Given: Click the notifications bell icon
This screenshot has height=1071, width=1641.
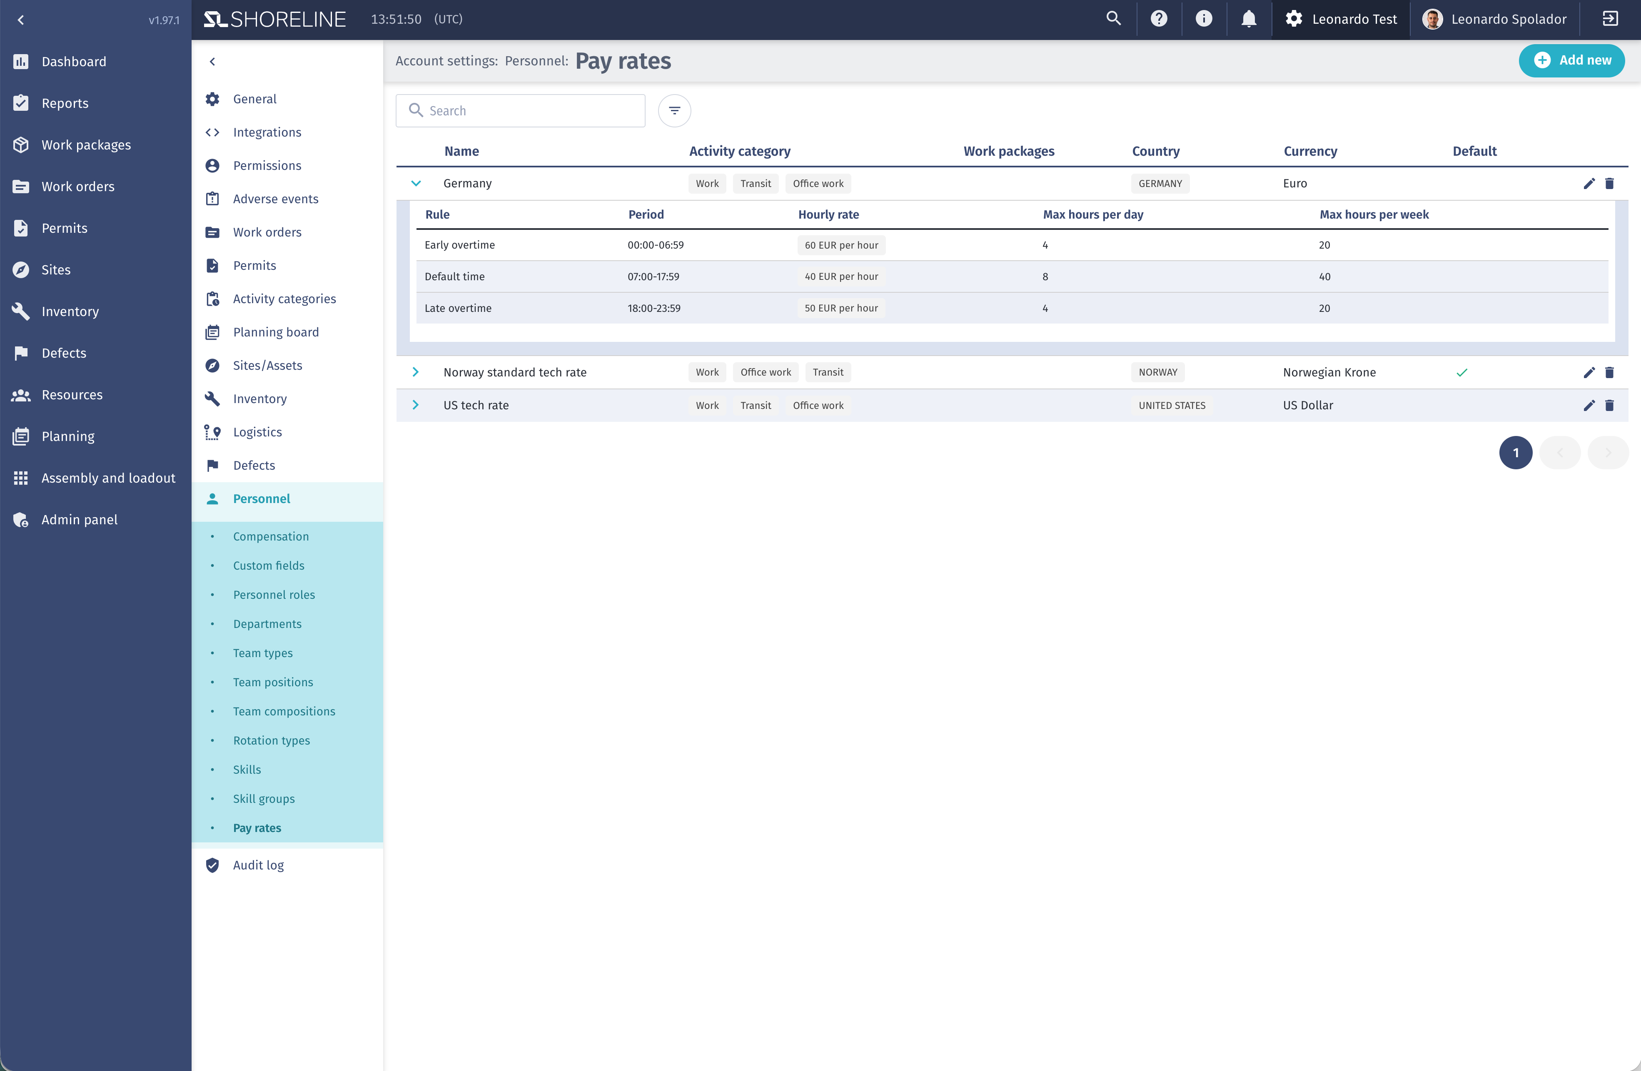Looking at the screenshot, I should pos(1249,19).
